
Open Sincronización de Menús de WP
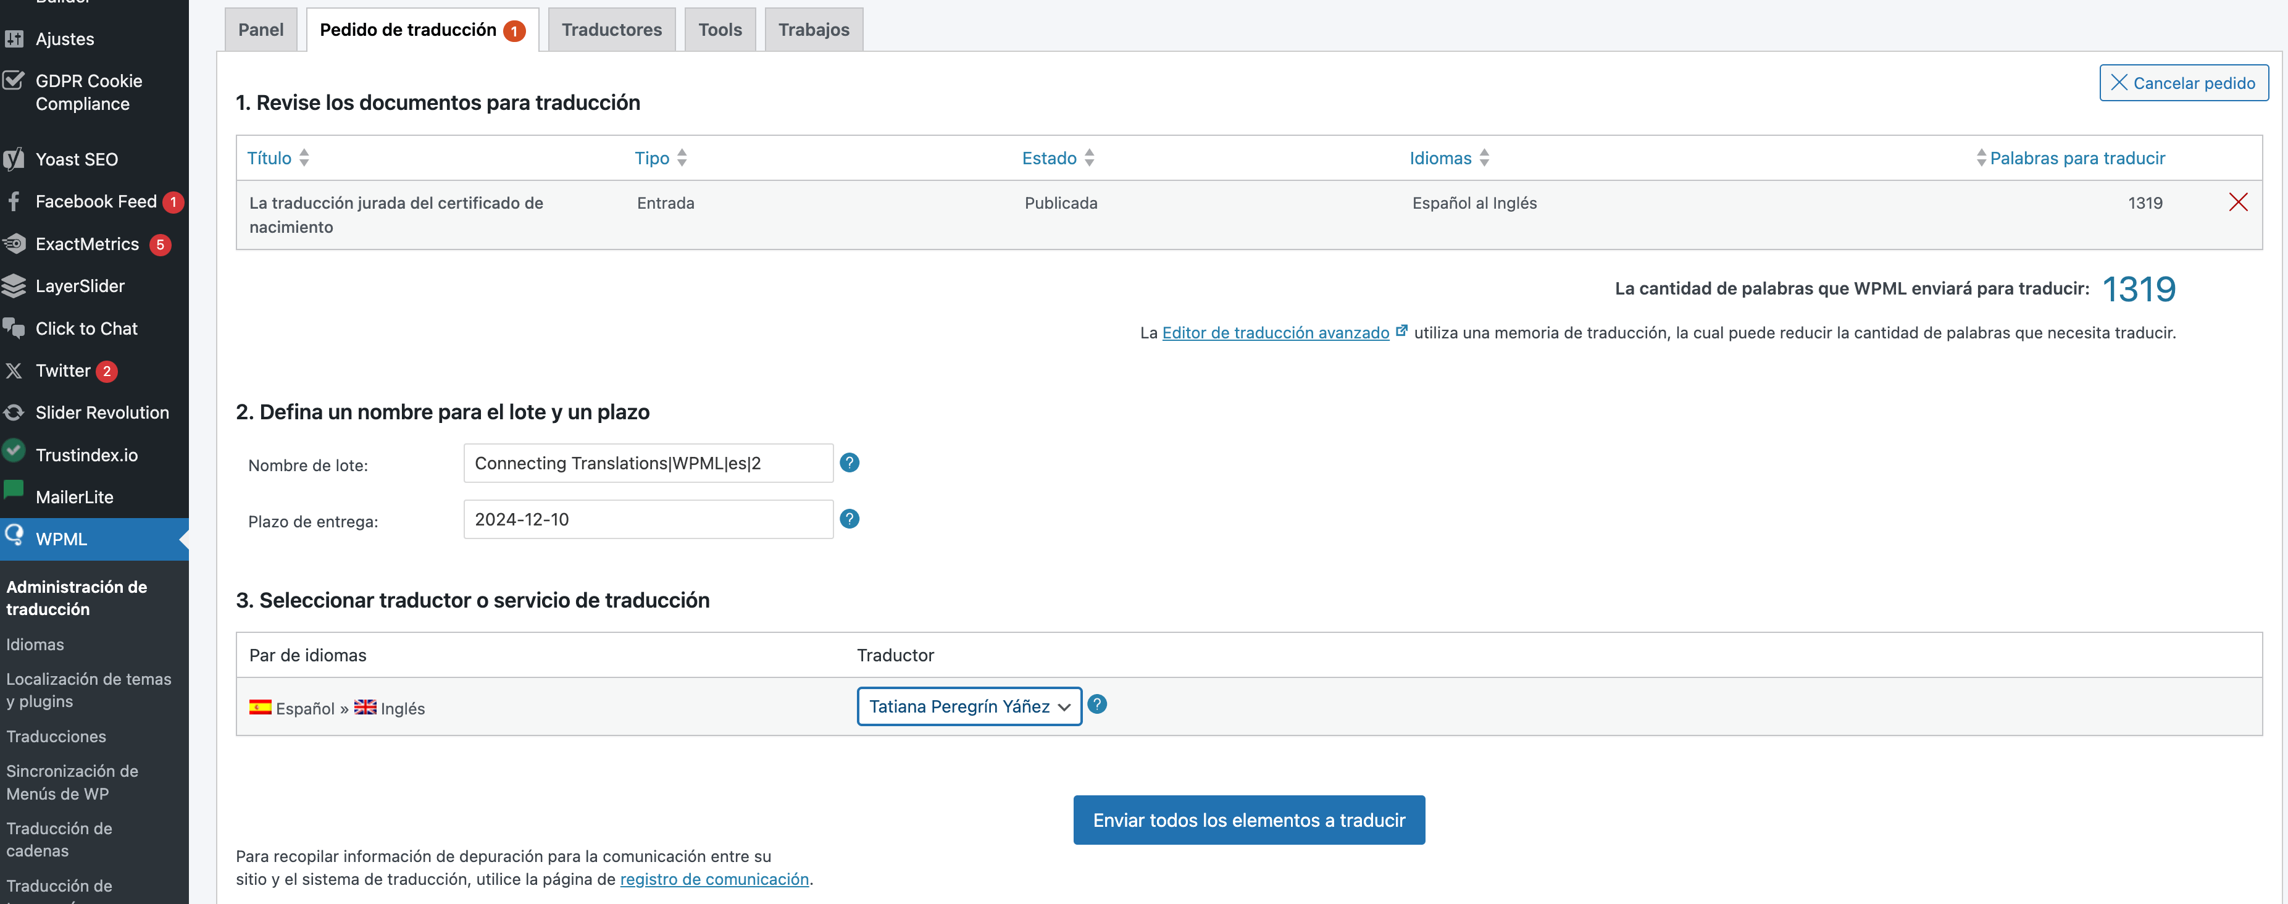click(72, 782)
